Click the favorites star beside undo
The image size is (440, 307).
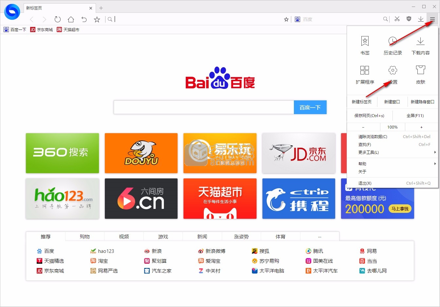pos(97,19)
